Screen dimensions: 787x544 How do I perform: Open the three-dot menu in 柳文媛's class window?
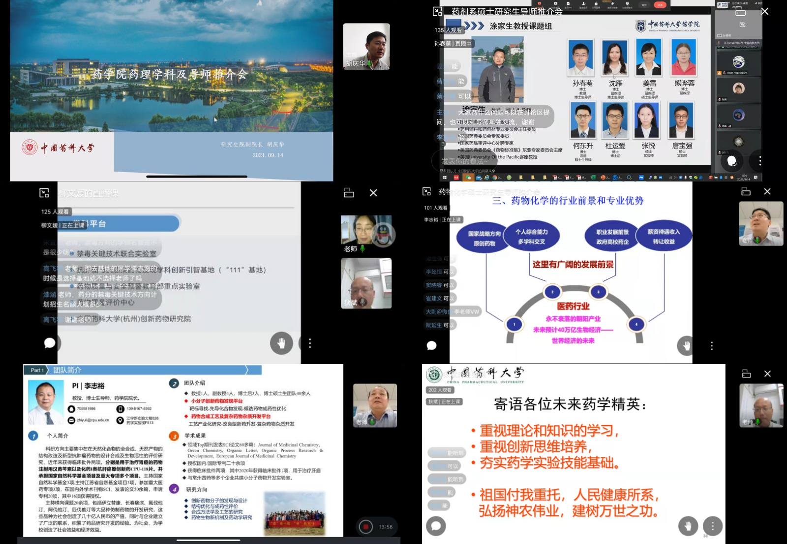(x=310, y=344)
